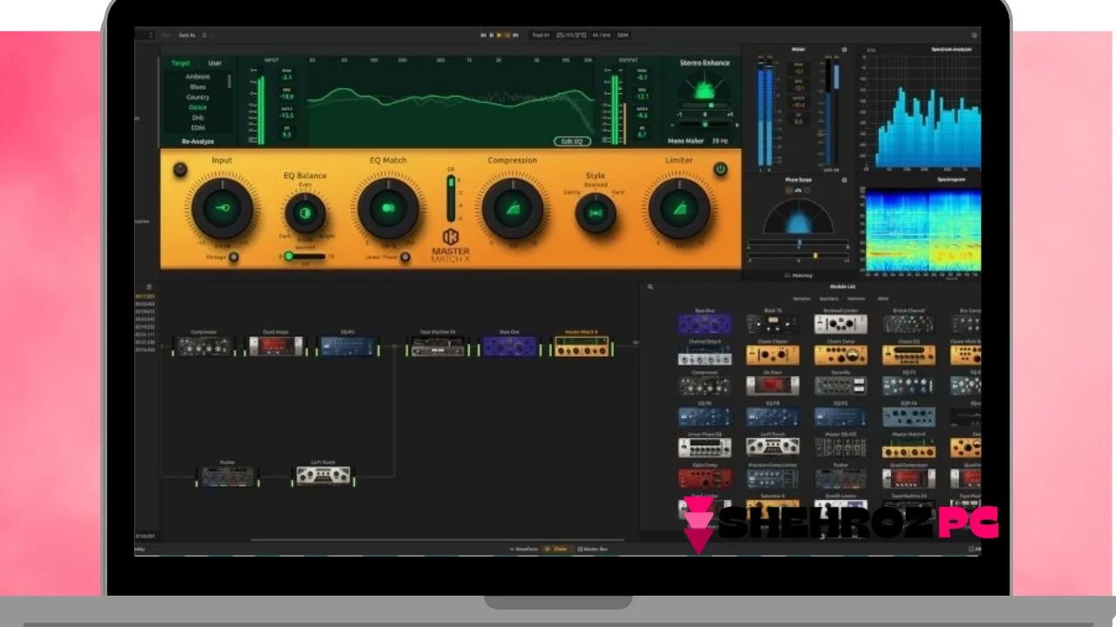Pick Bass One in the Module List

click(704, 324)
